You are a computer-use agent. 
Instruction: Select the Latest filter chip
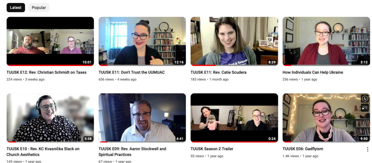[16, 8]
